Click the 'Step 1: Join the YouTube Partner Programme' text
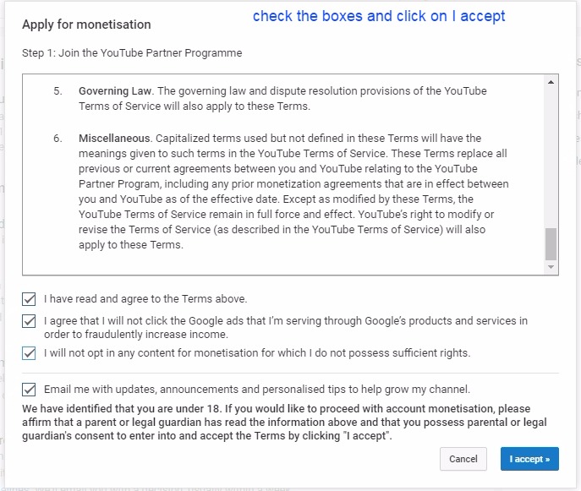Screen dimensions: 581x491 pyautogui.click(x=132, y=53)
